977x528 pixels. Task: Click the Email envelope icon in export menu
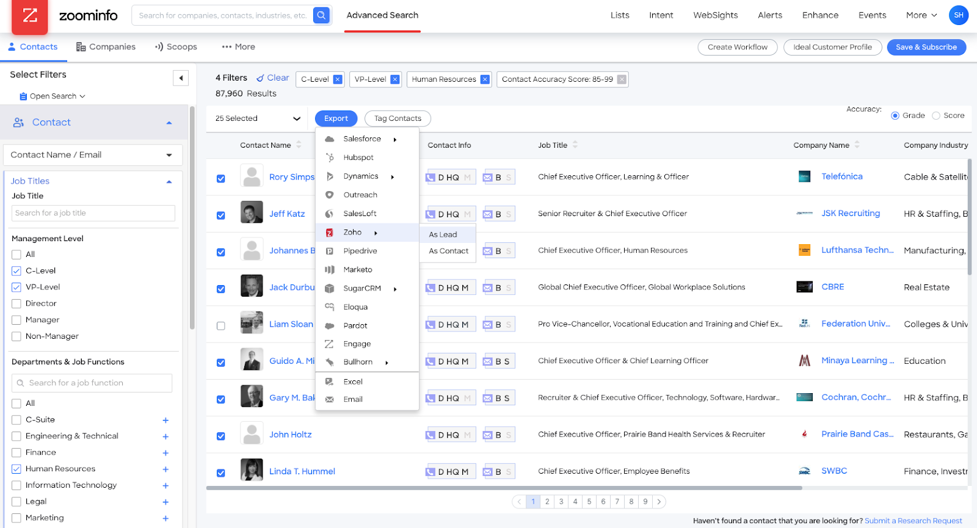point(330,400)
